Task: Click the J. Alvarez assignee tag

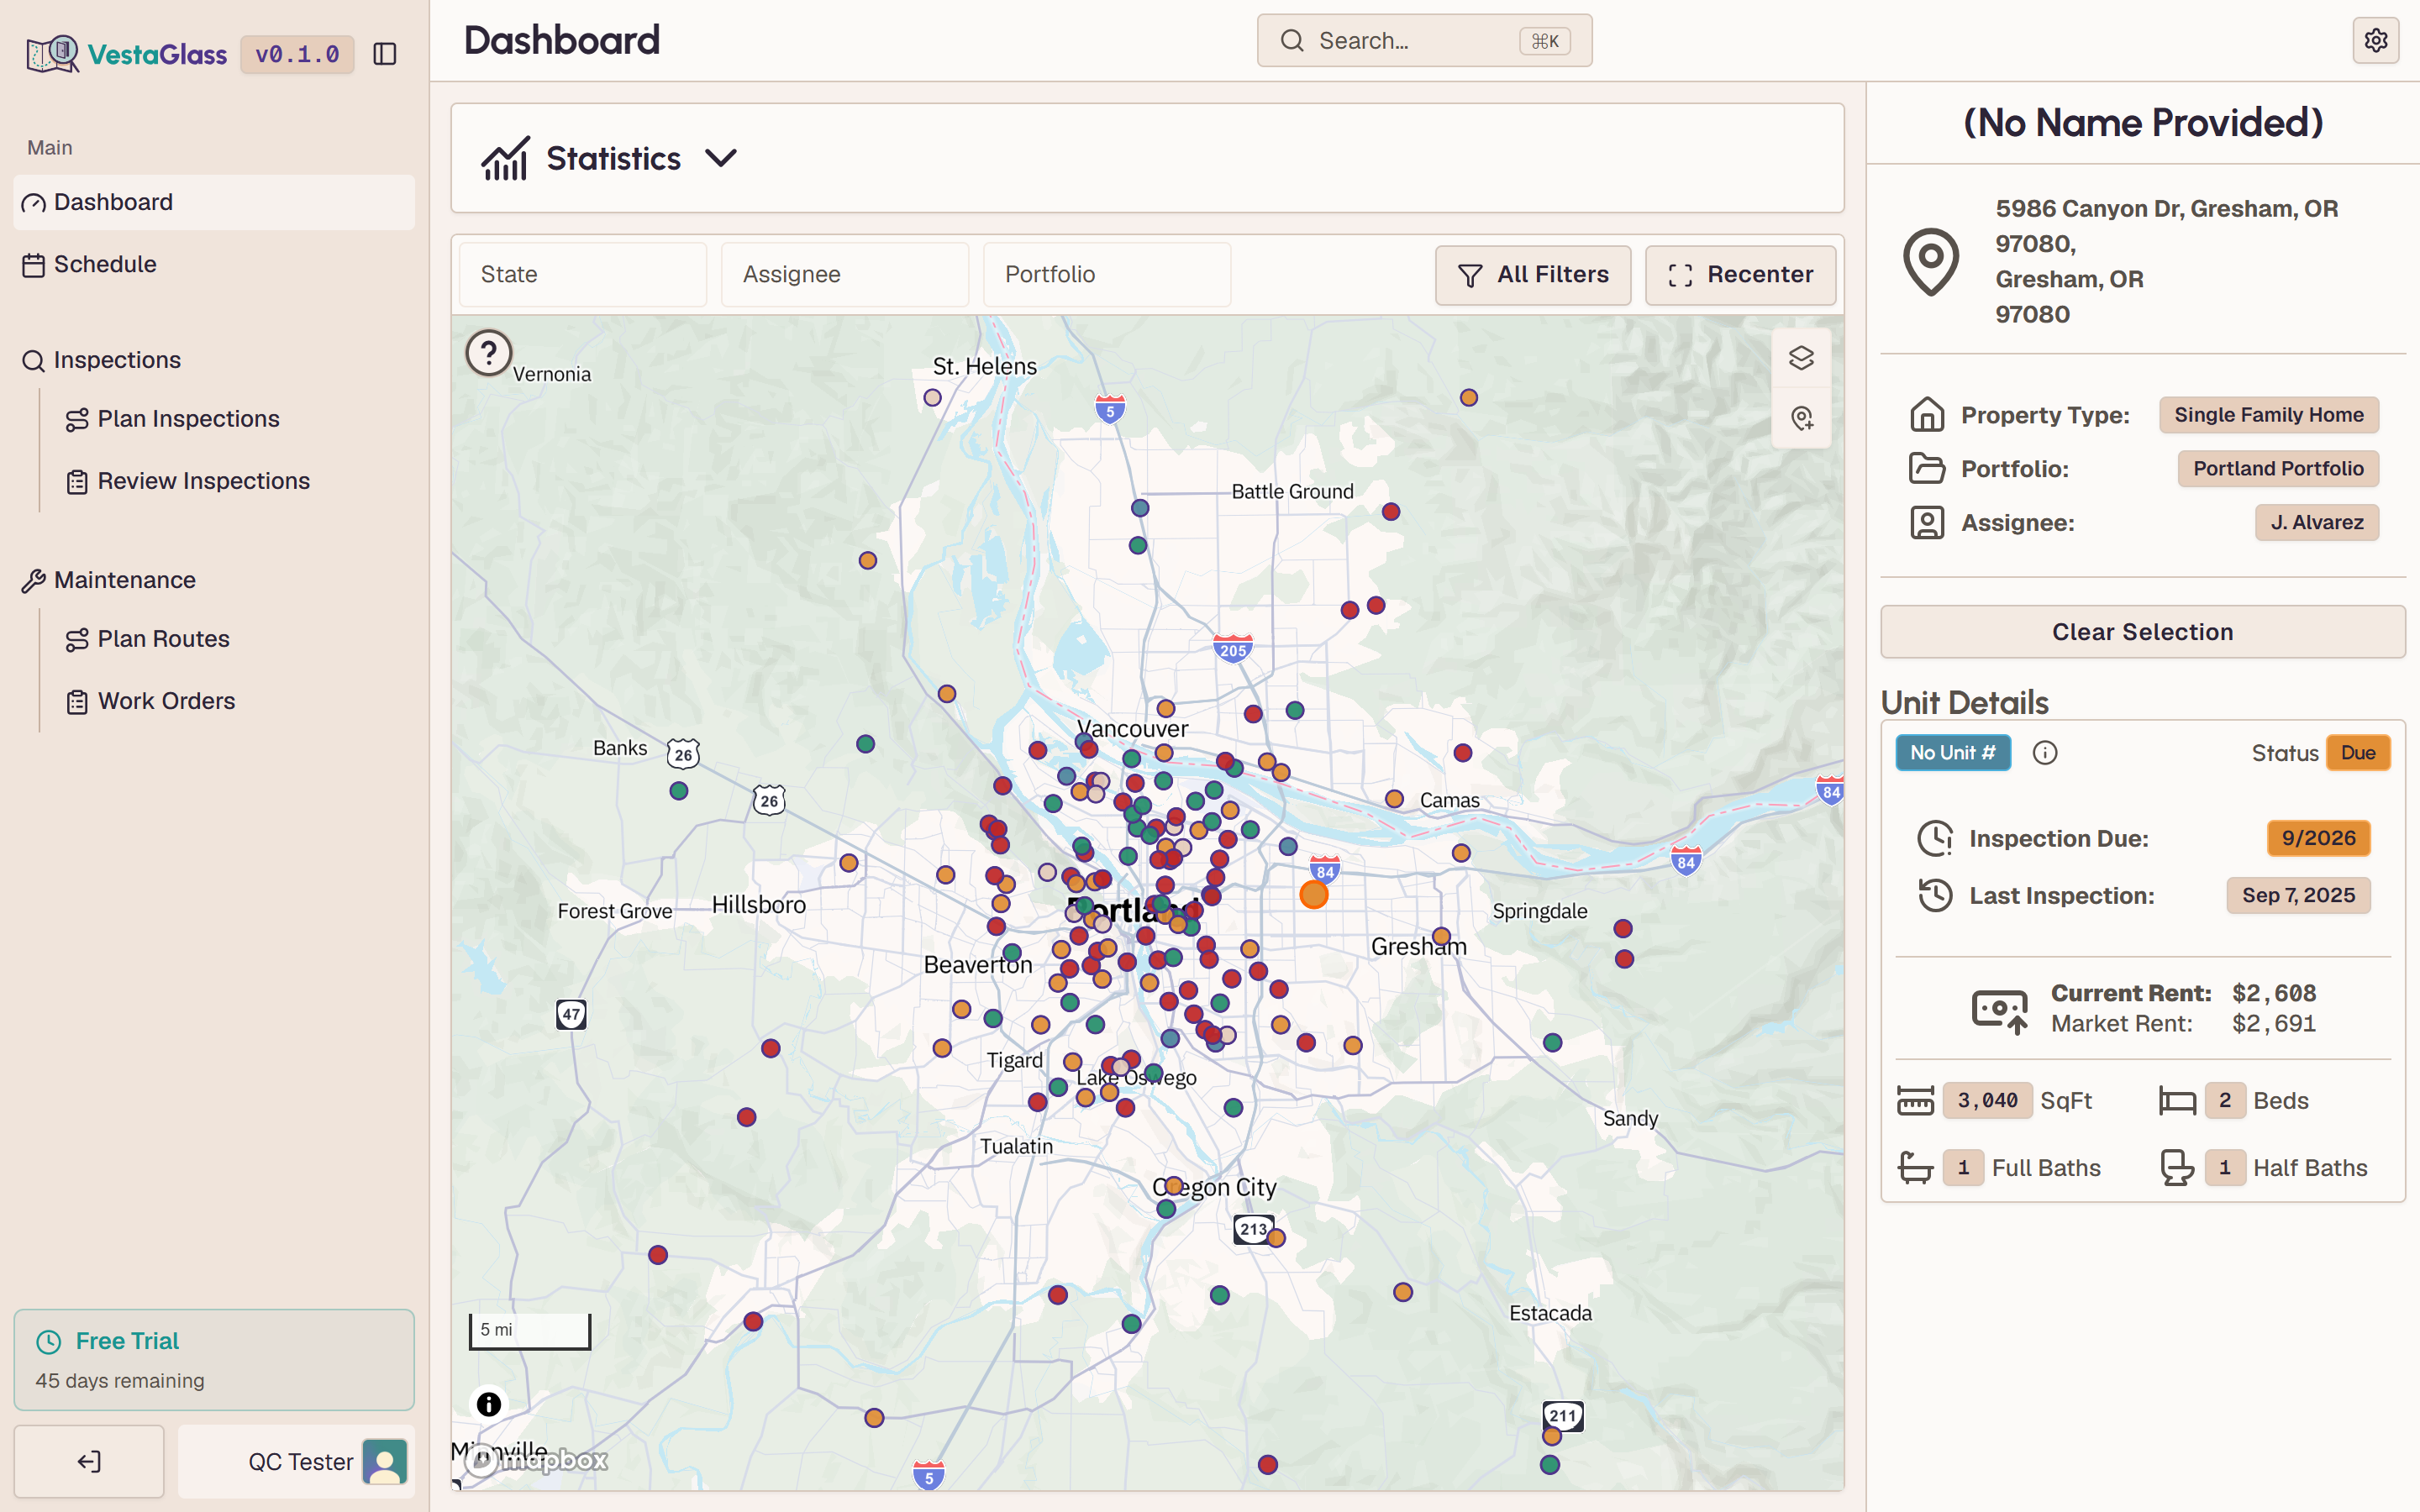Action: coord(2317,523)
